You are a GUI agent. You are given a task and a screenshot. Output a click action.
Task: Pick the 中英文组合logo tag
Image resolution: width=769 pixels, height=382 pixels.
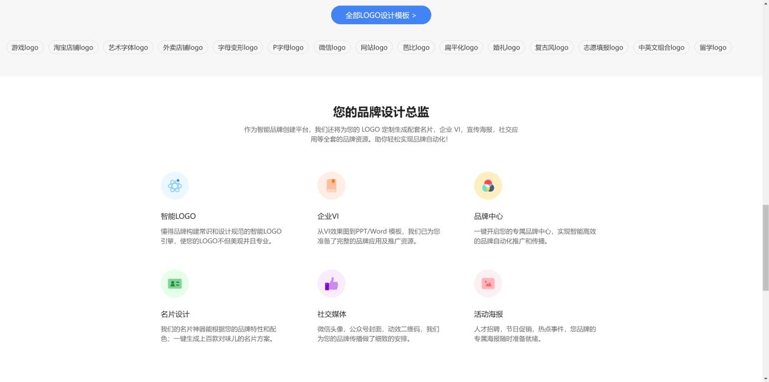point(661,47)
